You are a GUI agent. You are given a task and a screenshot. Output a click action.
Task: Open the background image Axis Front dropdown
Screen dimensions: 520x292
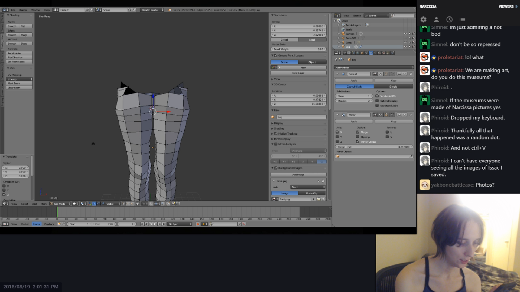308,187
